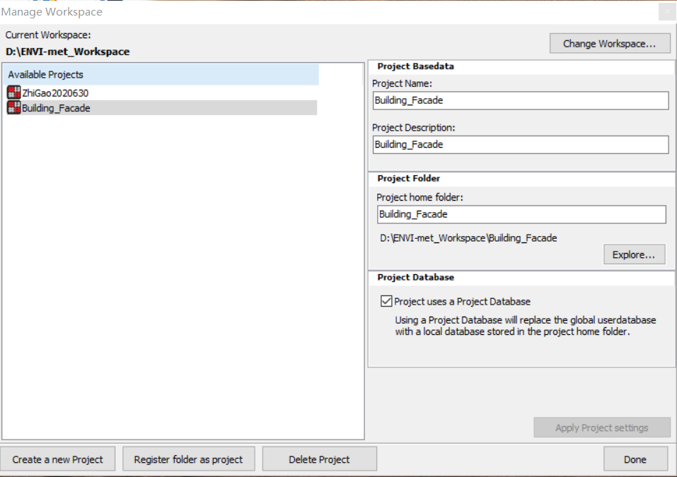Screen dimensions: 677x477
Task: Select the ZhiGao2020630 project name
Action: click(55, 93)
